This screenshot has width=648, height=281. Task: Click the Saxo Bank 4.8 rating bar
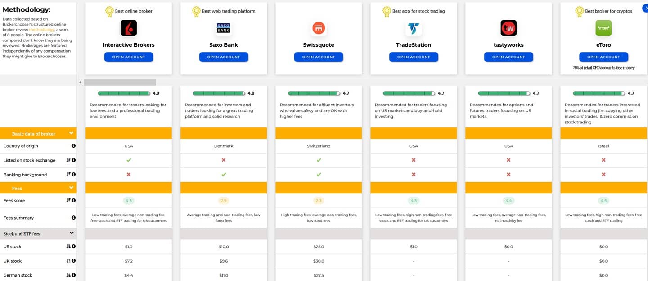219,93
